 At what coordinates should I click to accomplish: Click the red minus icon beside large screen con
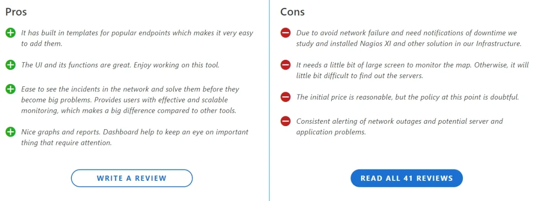tap(285, 65)
